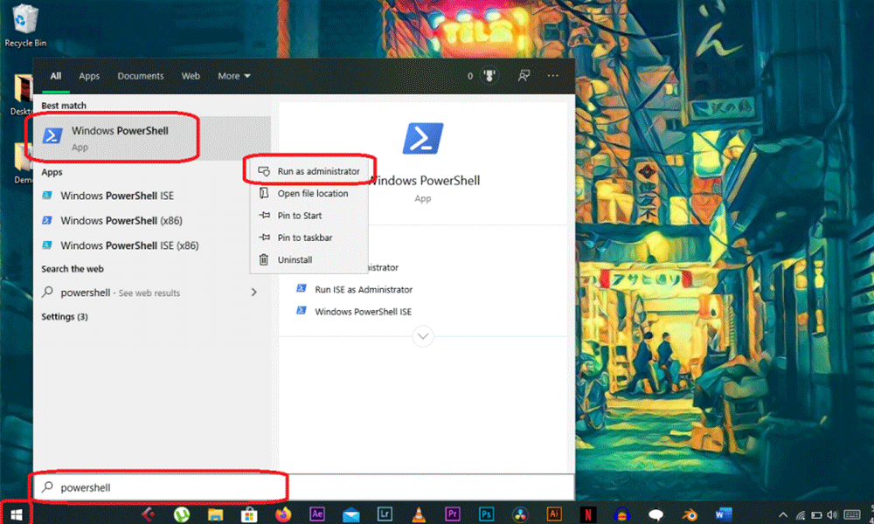This screenshot has height=524, width=874.
Task: Expand the powershell web results chevron
Action: point(254,293)
